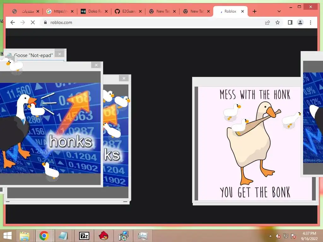
Task: Close the second New Tab
Action: (x=208, y=11)
